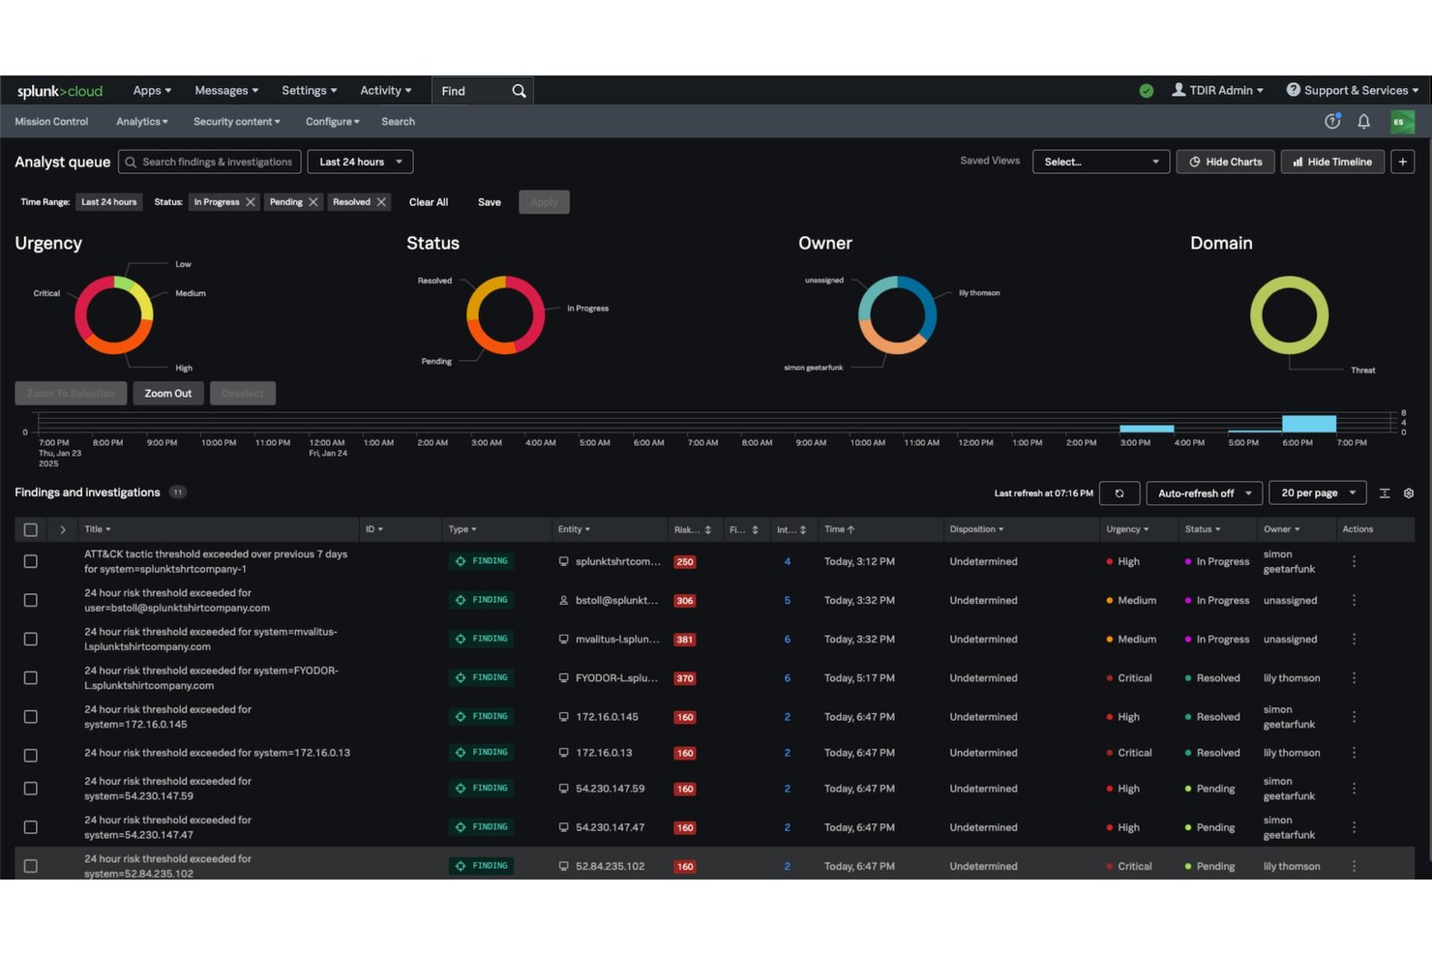Viewport: 1432px width, 955px height.
Task: Open the Urgency column filter dropdown
Action: [x=1128, y=529]
